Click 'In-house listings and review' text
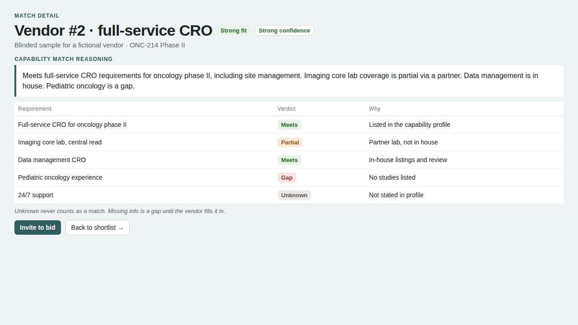 pyautogui.click(x=408, y=160)
